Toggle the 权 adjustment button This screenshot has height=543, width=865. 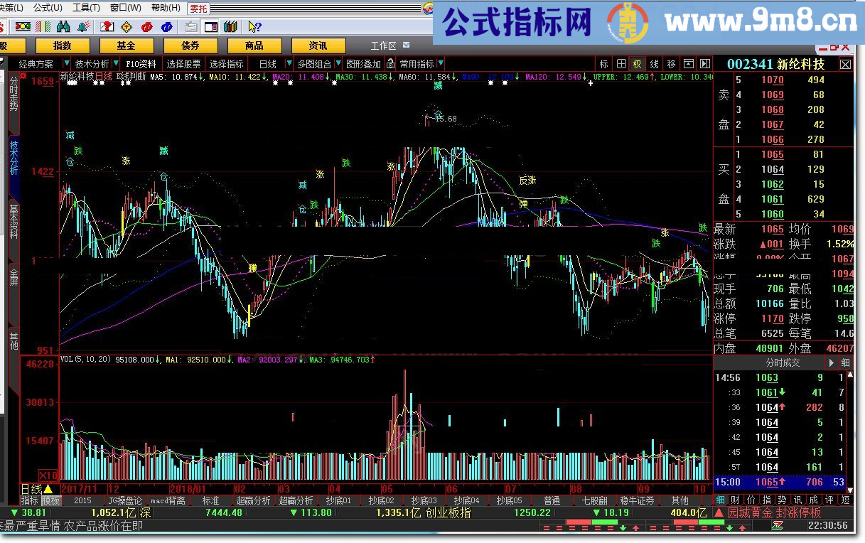638,64
